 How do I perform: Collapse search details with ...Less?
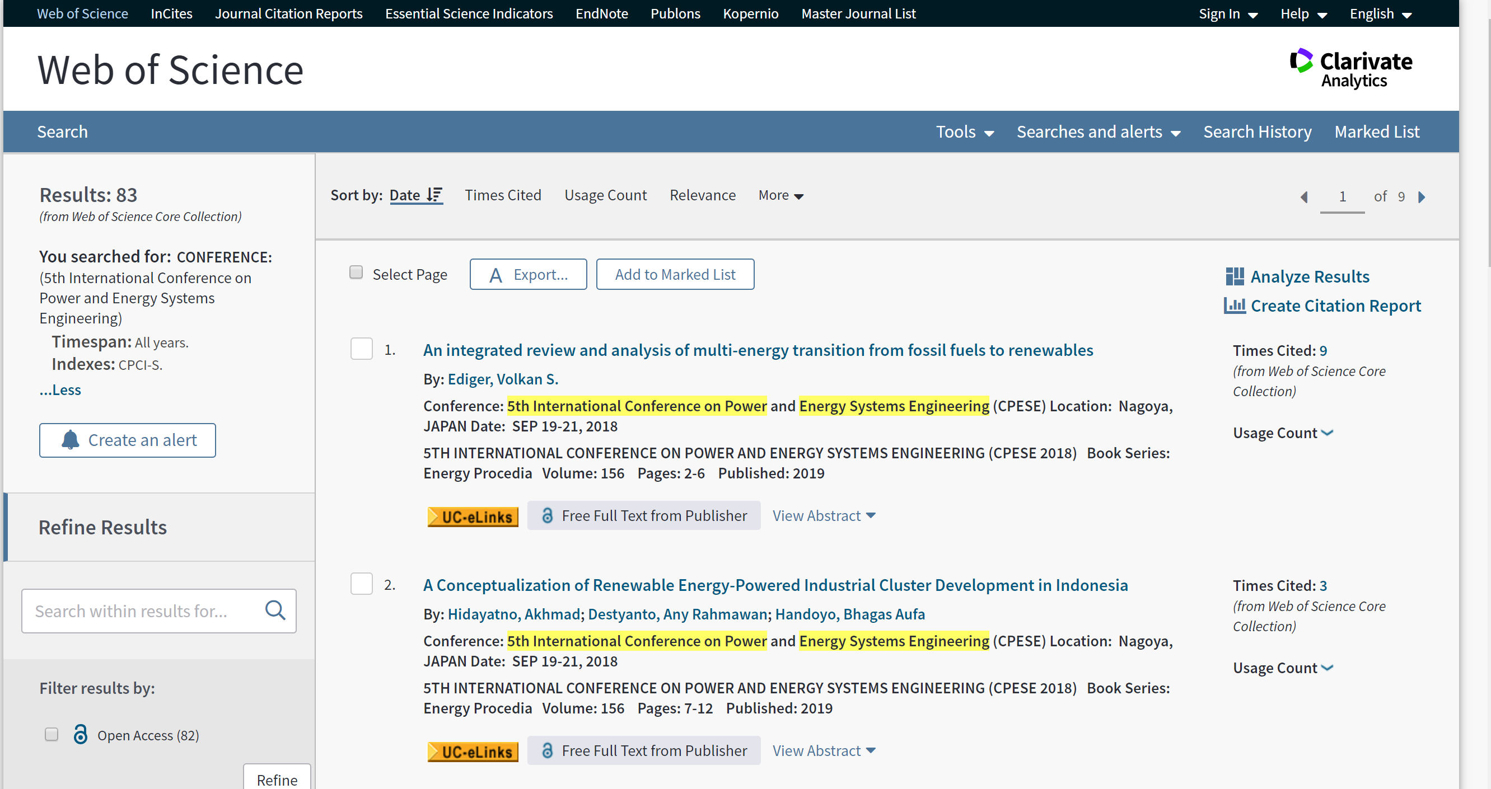pyautogui.click(x=60, y=390)
